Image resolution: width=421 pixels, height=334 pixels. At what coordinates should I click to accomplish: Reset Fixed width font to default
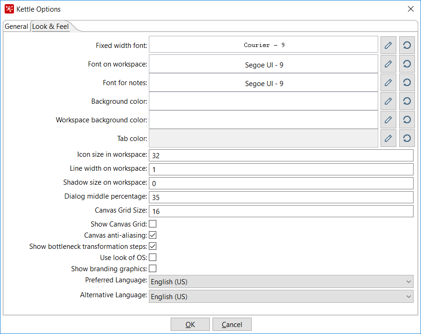coord(407,45)
